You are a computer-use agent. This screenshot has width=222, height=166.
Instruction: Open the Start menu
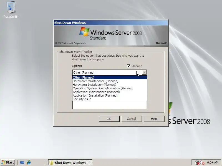click(8, 162)
